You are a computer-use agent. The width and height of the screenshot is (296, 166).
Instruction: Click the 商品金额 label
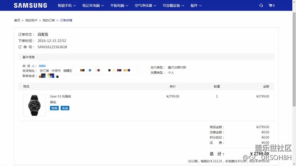point(217,127)
